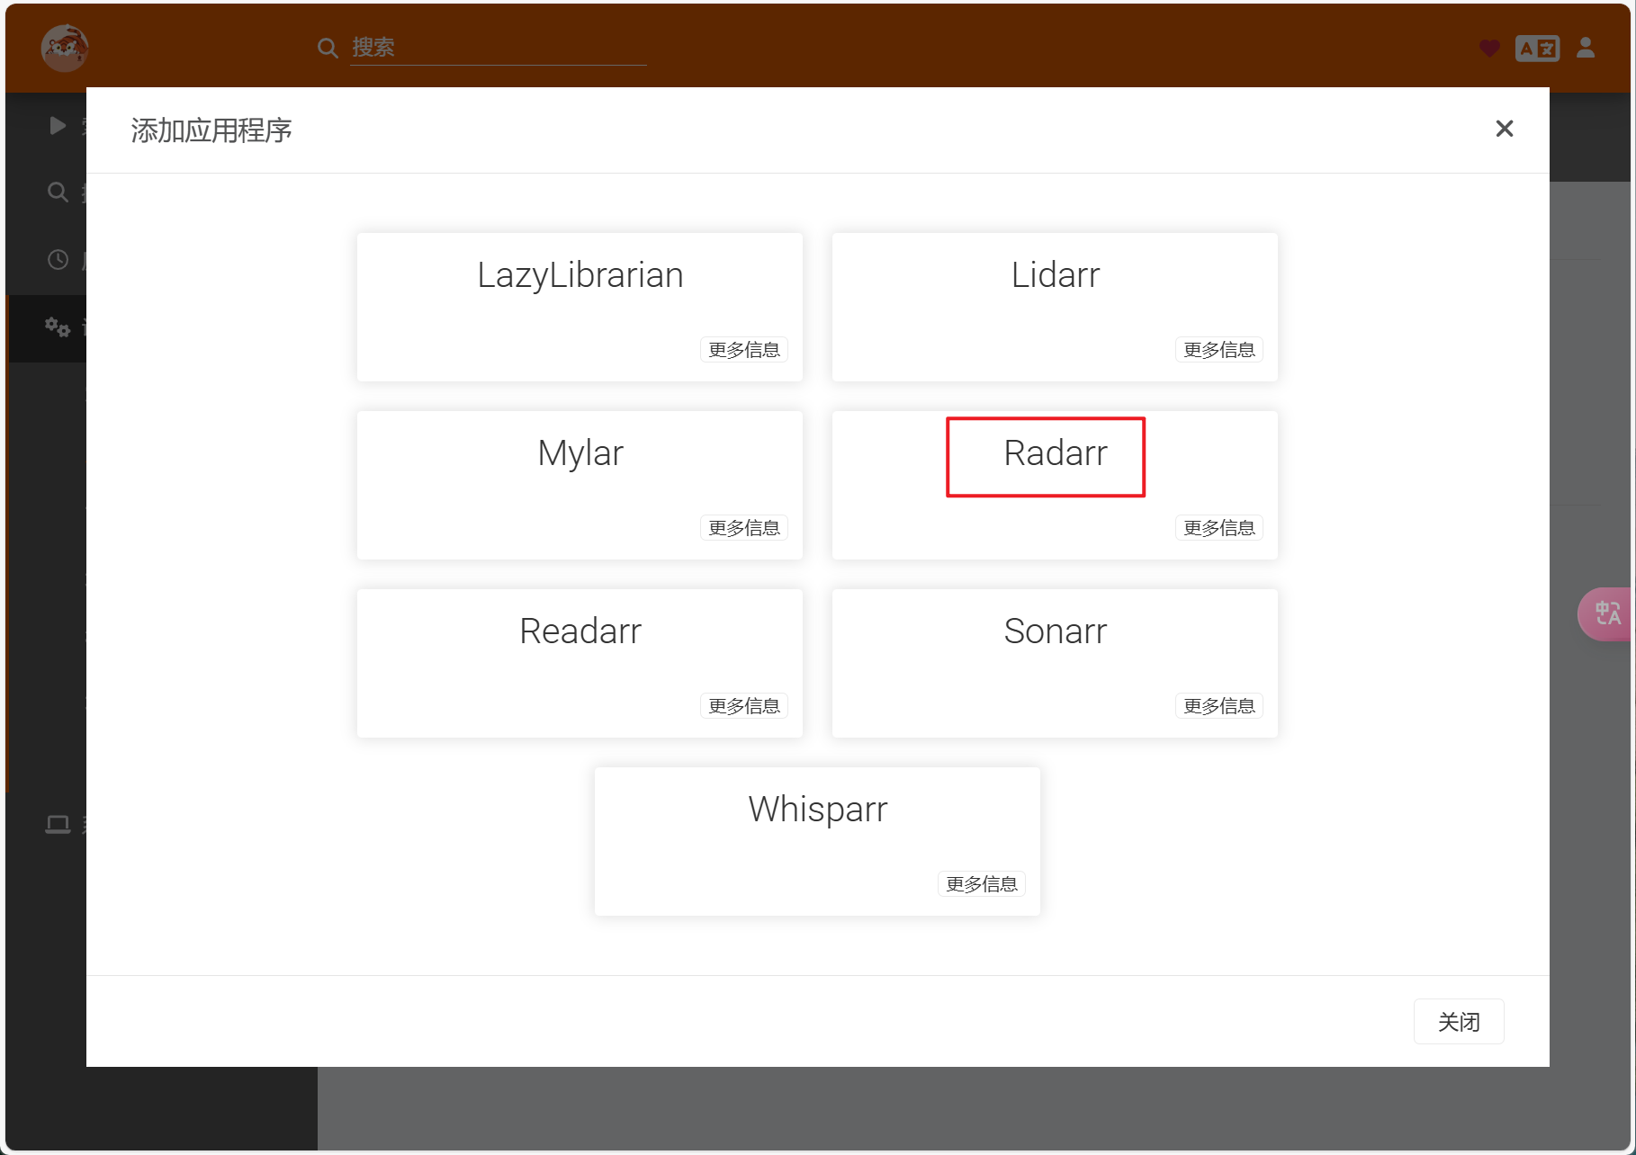Select the Whisparr application card
The image size is (1636, 1155).
[817, 841]
